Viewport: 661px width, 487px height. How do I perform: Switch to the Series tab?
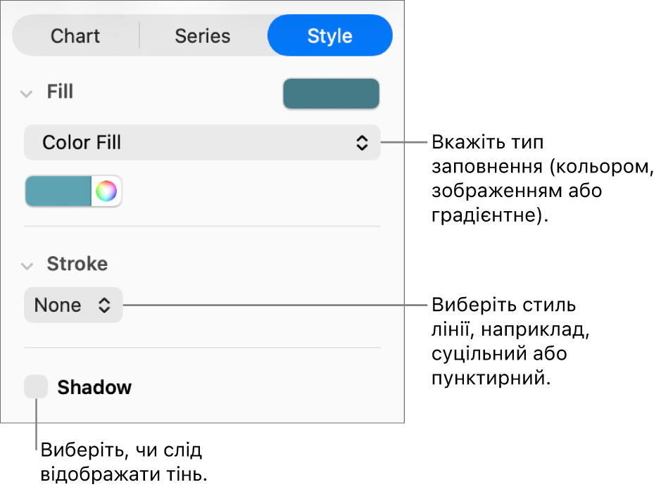[x=203, y=36]
